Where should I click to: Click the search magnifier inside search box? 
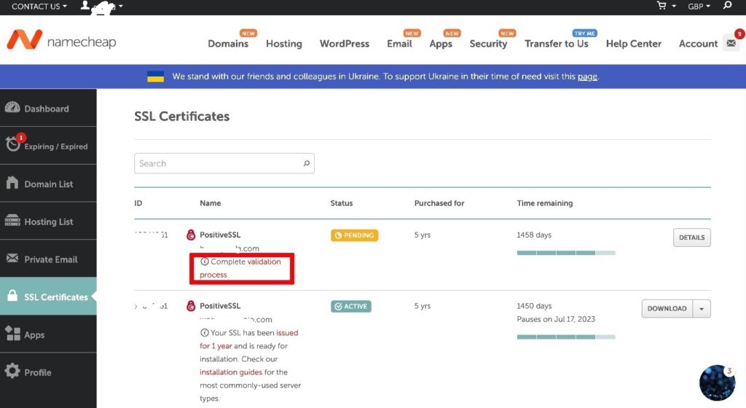click(x=307, y=164)
